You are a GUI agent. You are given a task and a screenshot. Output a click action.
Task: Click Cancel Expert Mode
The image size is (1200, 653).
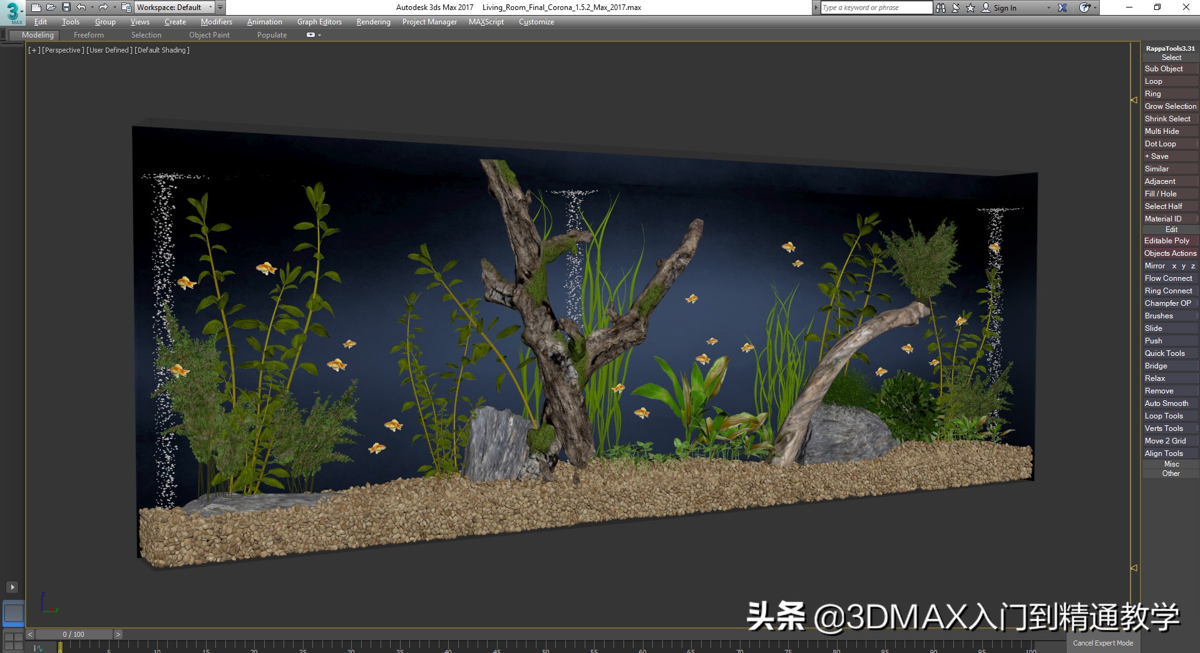tap(1102, 643)
